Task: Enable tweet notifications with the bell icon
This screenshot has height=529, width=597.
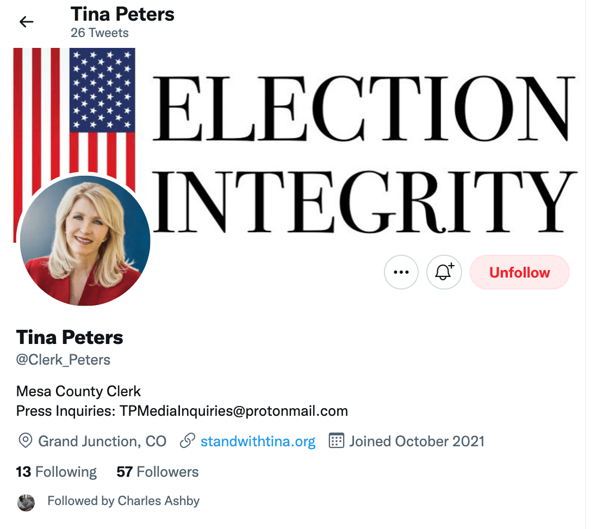Action: (444, 272)
